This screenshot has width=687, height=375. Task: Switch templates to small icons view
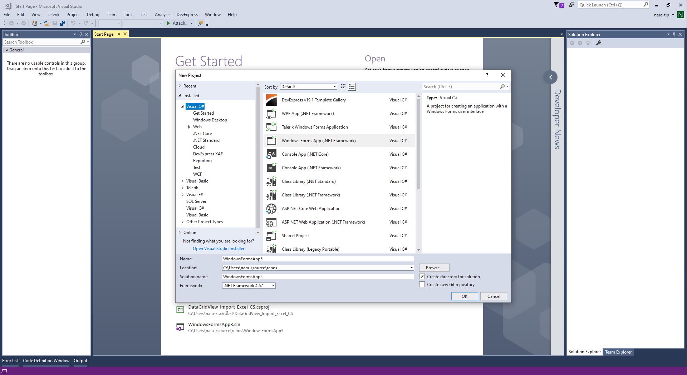343,87
